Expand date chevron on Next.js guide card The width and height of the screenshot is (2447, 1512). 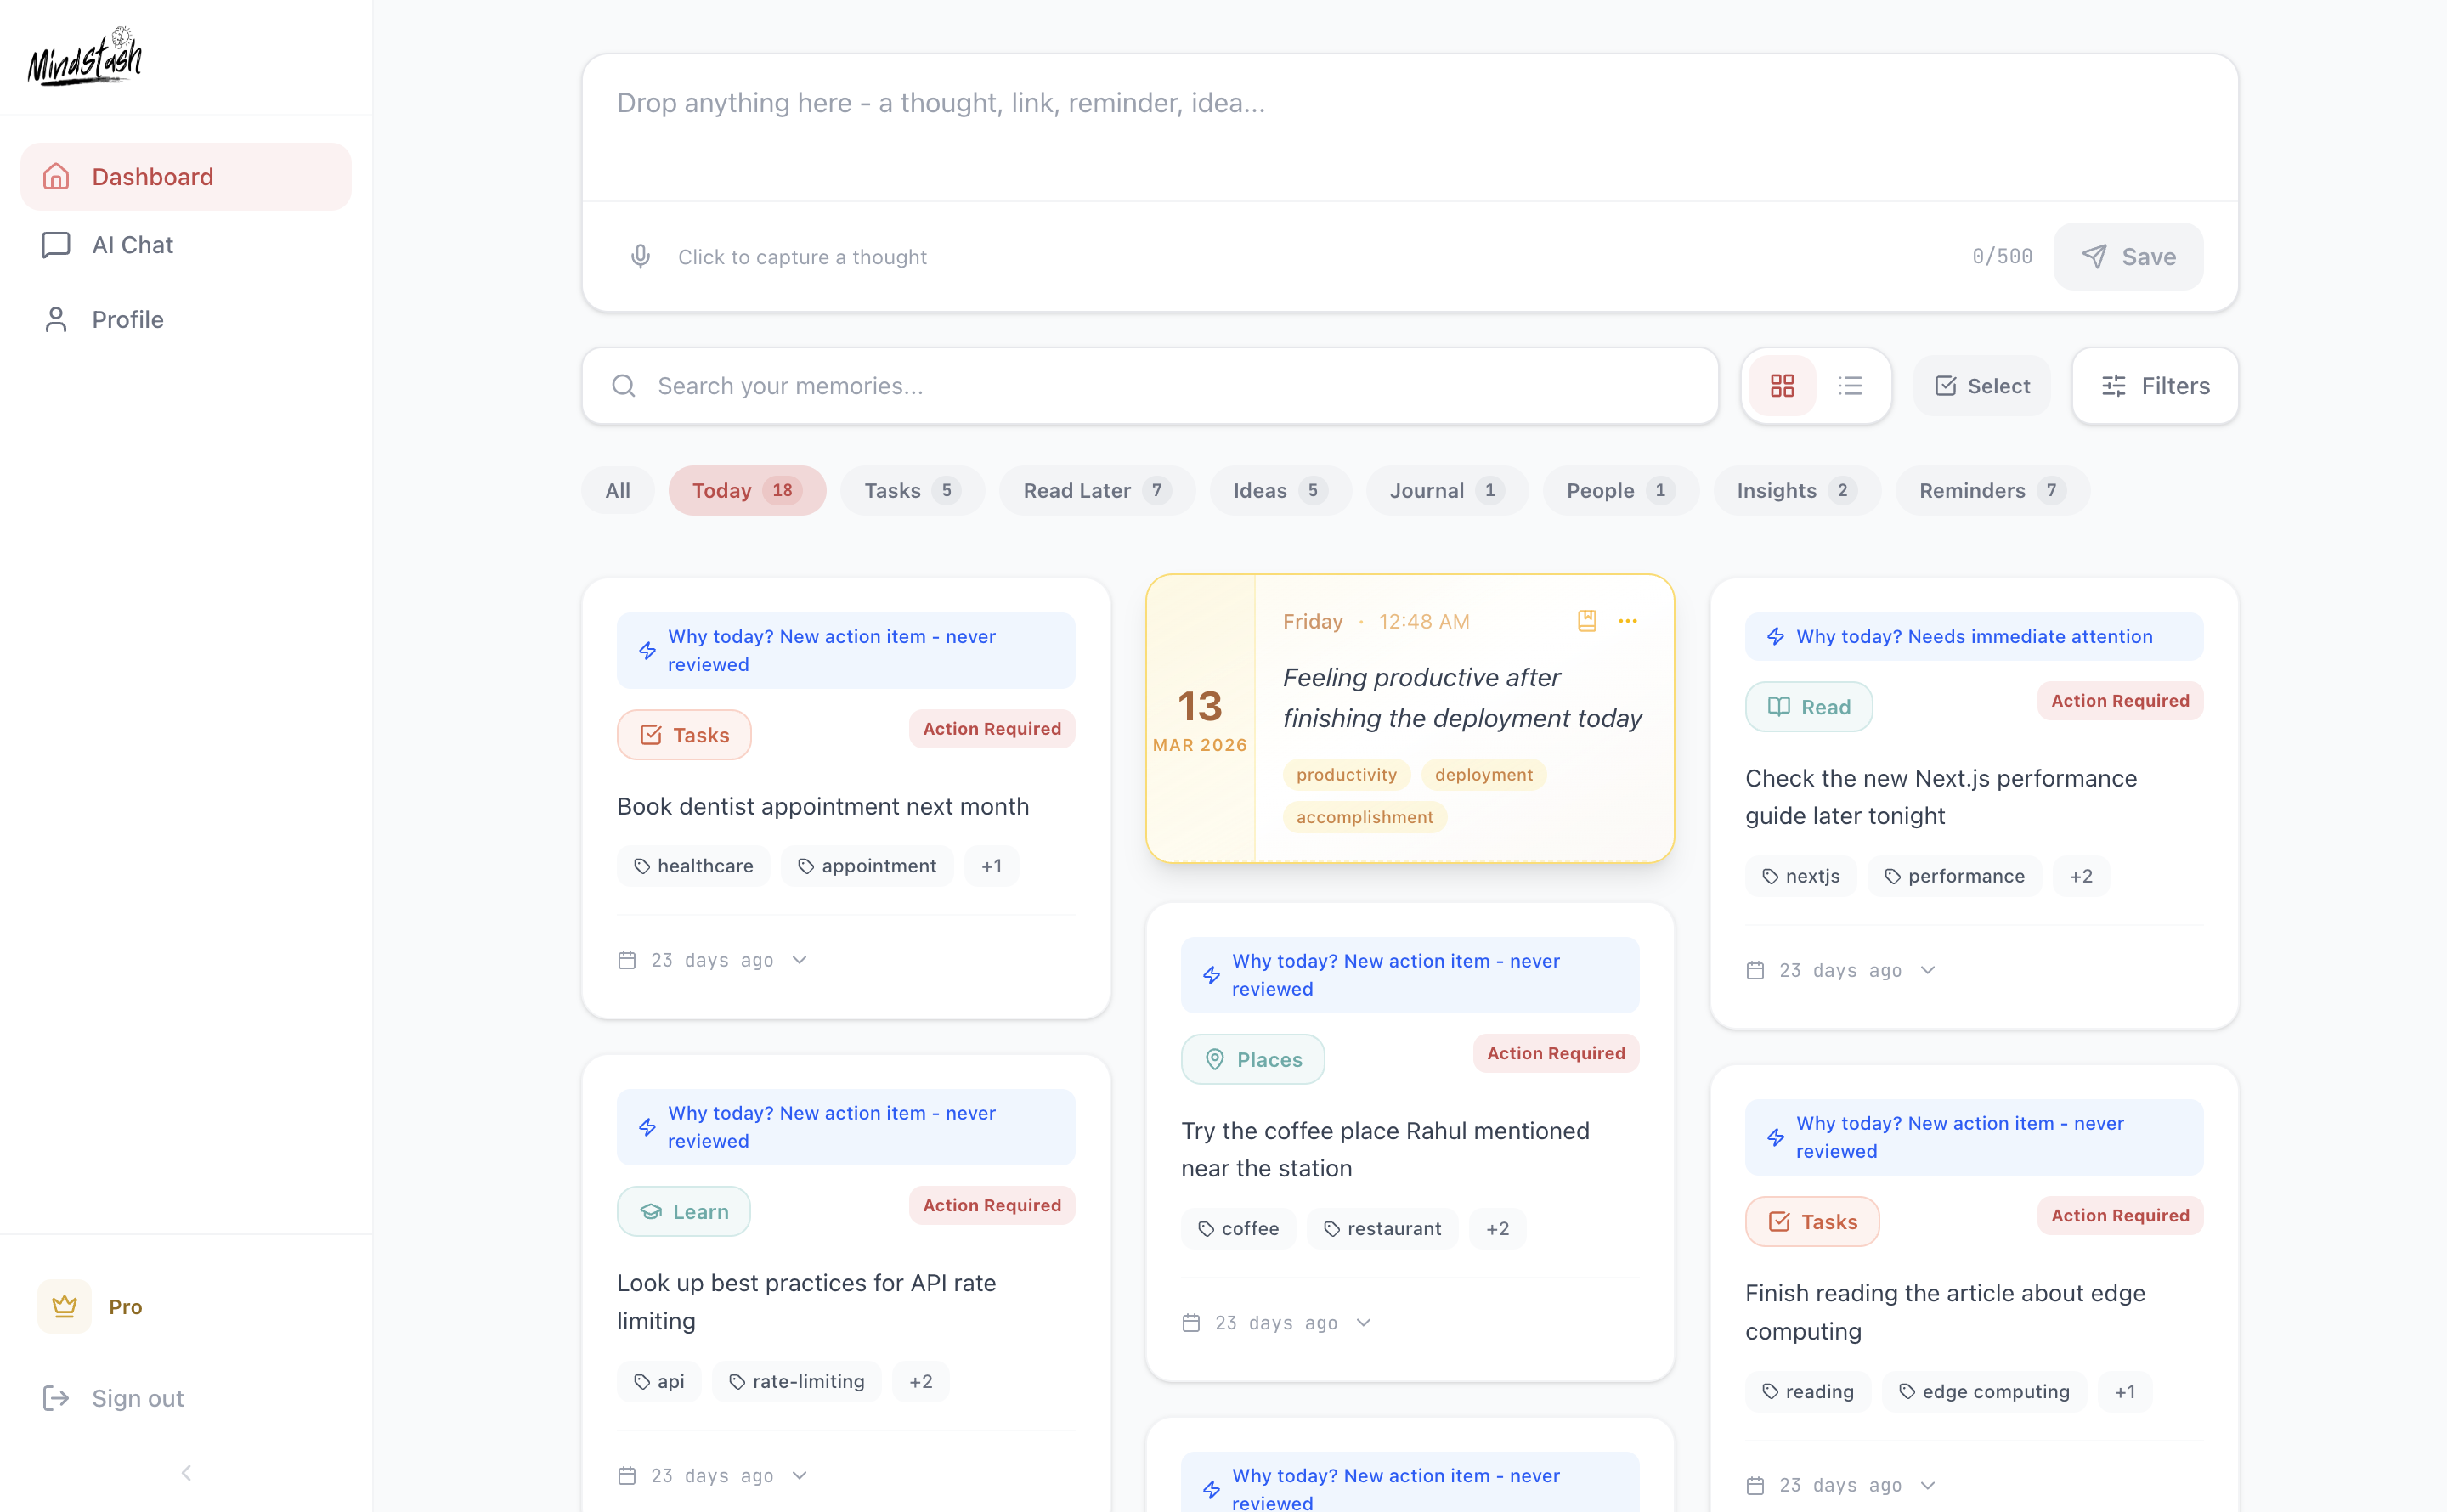1928,970
